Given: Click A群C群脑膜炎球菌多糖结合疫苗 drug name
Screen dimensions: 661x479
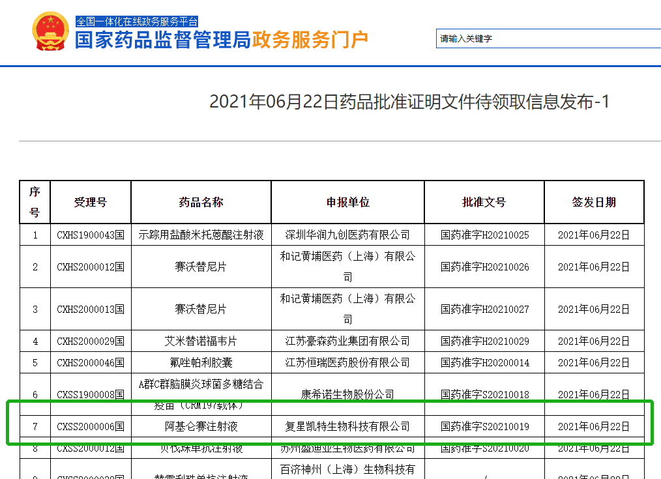Looking at the screenshot, I should (x=201, y=394).
